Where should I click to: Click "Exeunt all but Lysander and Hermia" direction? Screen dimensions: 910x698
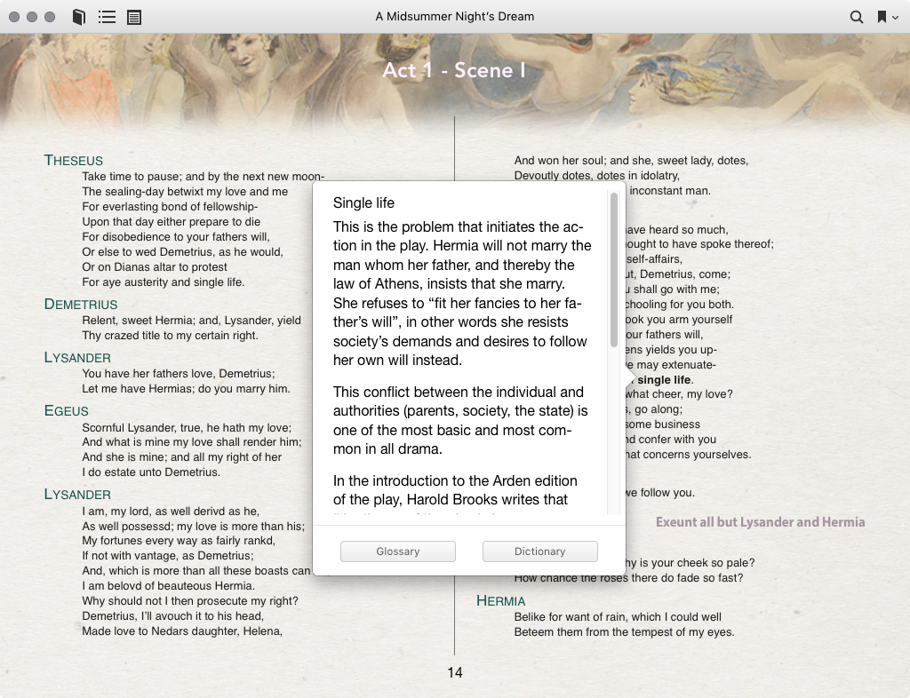tap(761, 522)
